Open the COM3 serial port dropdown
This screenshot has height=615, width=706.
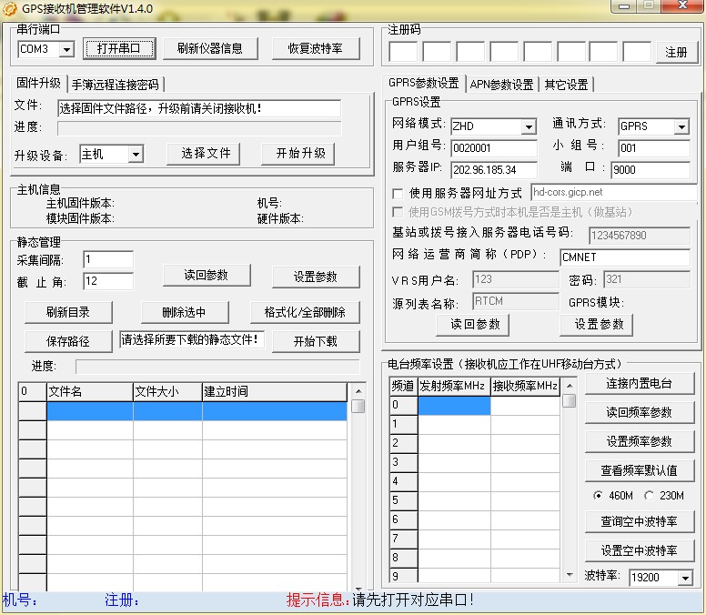(66, 49)
